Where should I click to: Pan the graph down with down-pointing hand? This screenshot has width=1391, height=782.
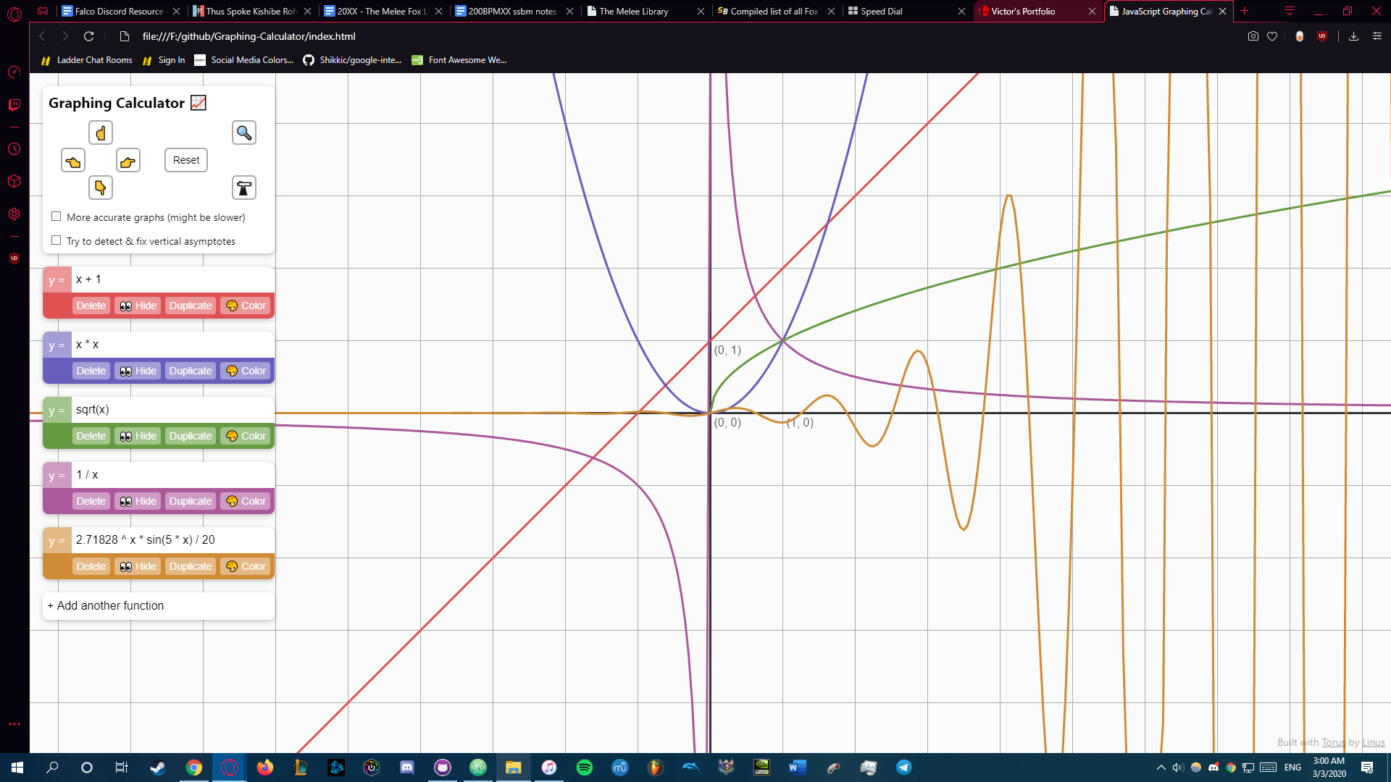[x=101, y=188]
